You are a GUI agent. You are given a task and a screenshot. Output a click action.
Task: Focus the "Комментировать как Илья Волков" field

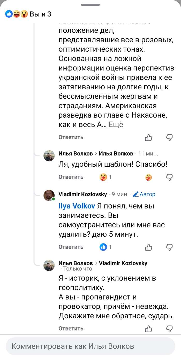click(90, 346)
